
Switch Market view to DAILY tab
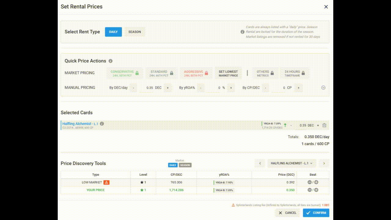click(x=173, y=165)
